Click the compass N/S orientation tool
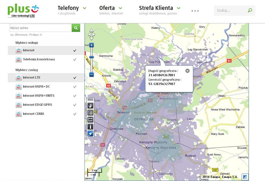This screenshot has height=181, width=265. coord(91,134)
